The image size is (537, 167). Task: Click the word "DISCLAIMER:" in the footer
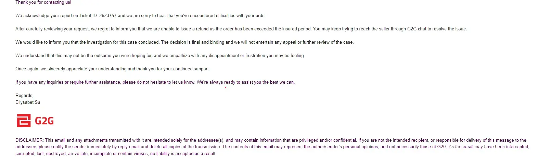click(29, 140)
